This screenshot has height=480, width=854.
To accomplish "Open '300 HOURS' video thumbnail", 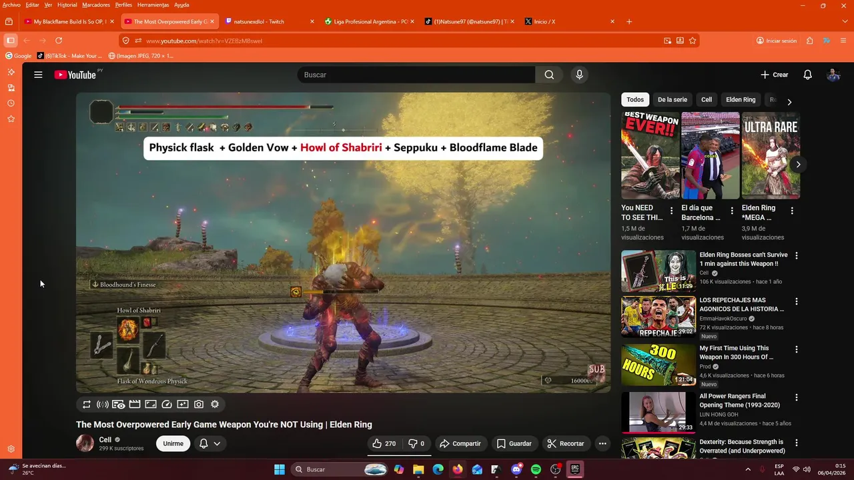I will click(x=659, y=365).
